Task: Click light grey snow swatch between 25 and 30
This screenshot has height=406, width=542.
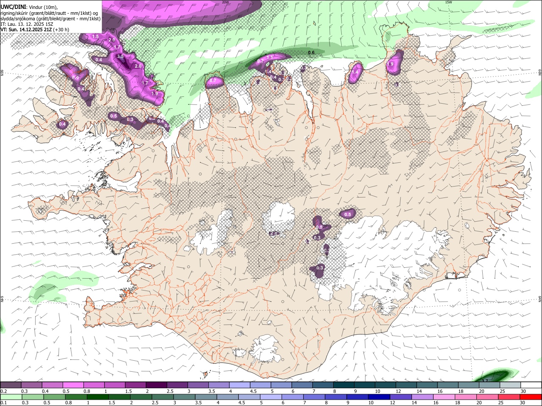Action: [510, 385]
